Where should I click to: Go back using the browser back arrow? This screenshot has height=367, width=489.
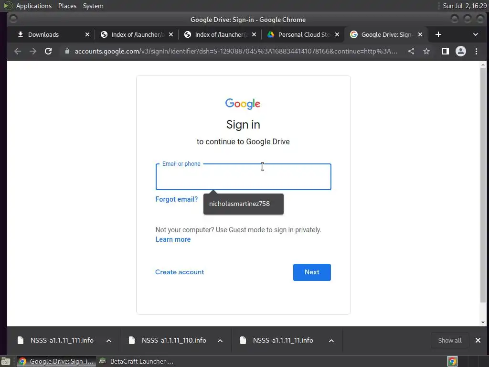click(18, 51)
